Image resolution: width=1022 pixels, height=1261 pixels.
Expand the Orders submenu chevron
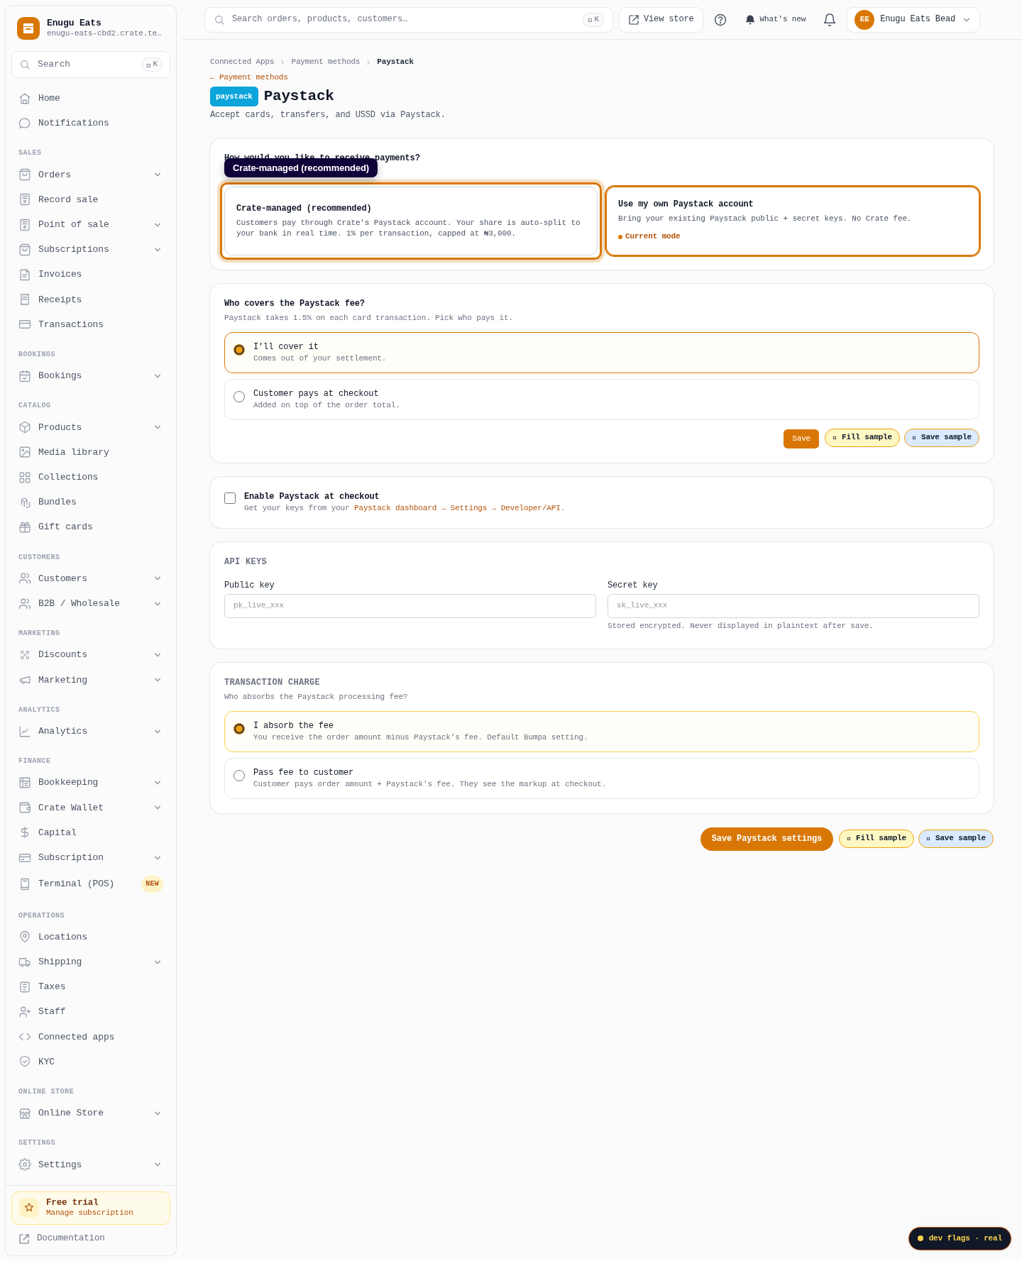(158, 175)
